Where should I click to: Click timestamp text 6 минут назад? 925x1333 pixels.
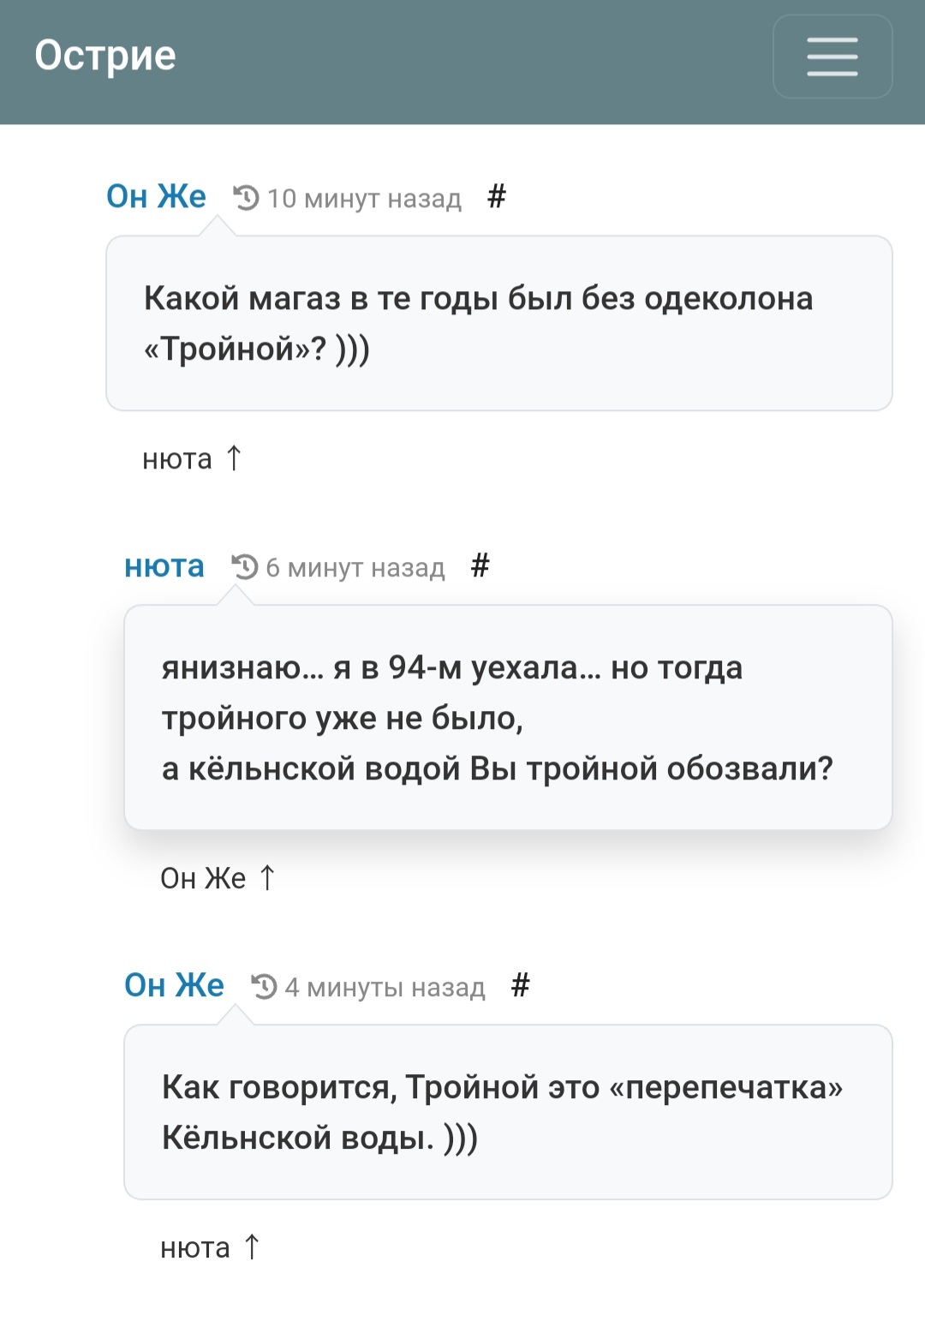coord(355,568)
